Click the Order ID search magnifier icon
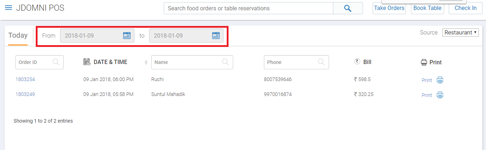This screenshot has width=486, height=150. [56, 62]
